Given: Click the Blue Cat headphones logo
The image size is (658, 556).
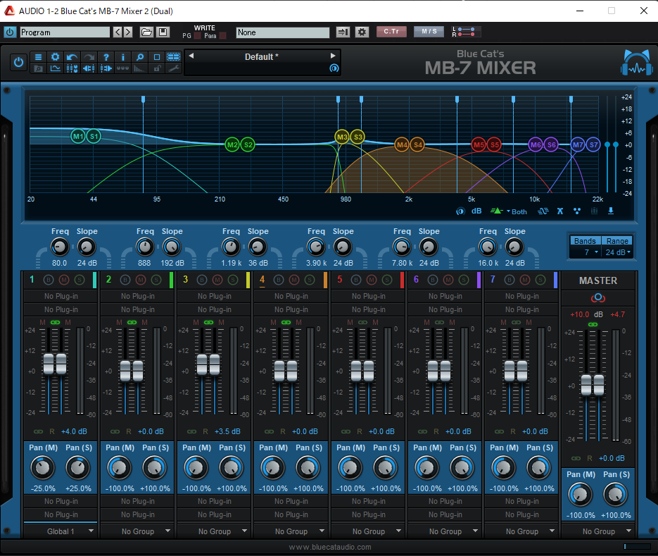Looking at the screenshot, I should tap(637, 63).
